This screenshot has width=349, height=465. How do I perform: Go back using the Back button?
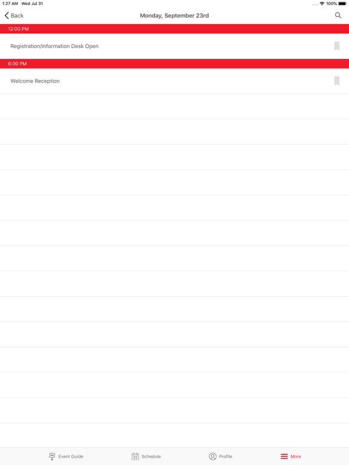(14, 15)
